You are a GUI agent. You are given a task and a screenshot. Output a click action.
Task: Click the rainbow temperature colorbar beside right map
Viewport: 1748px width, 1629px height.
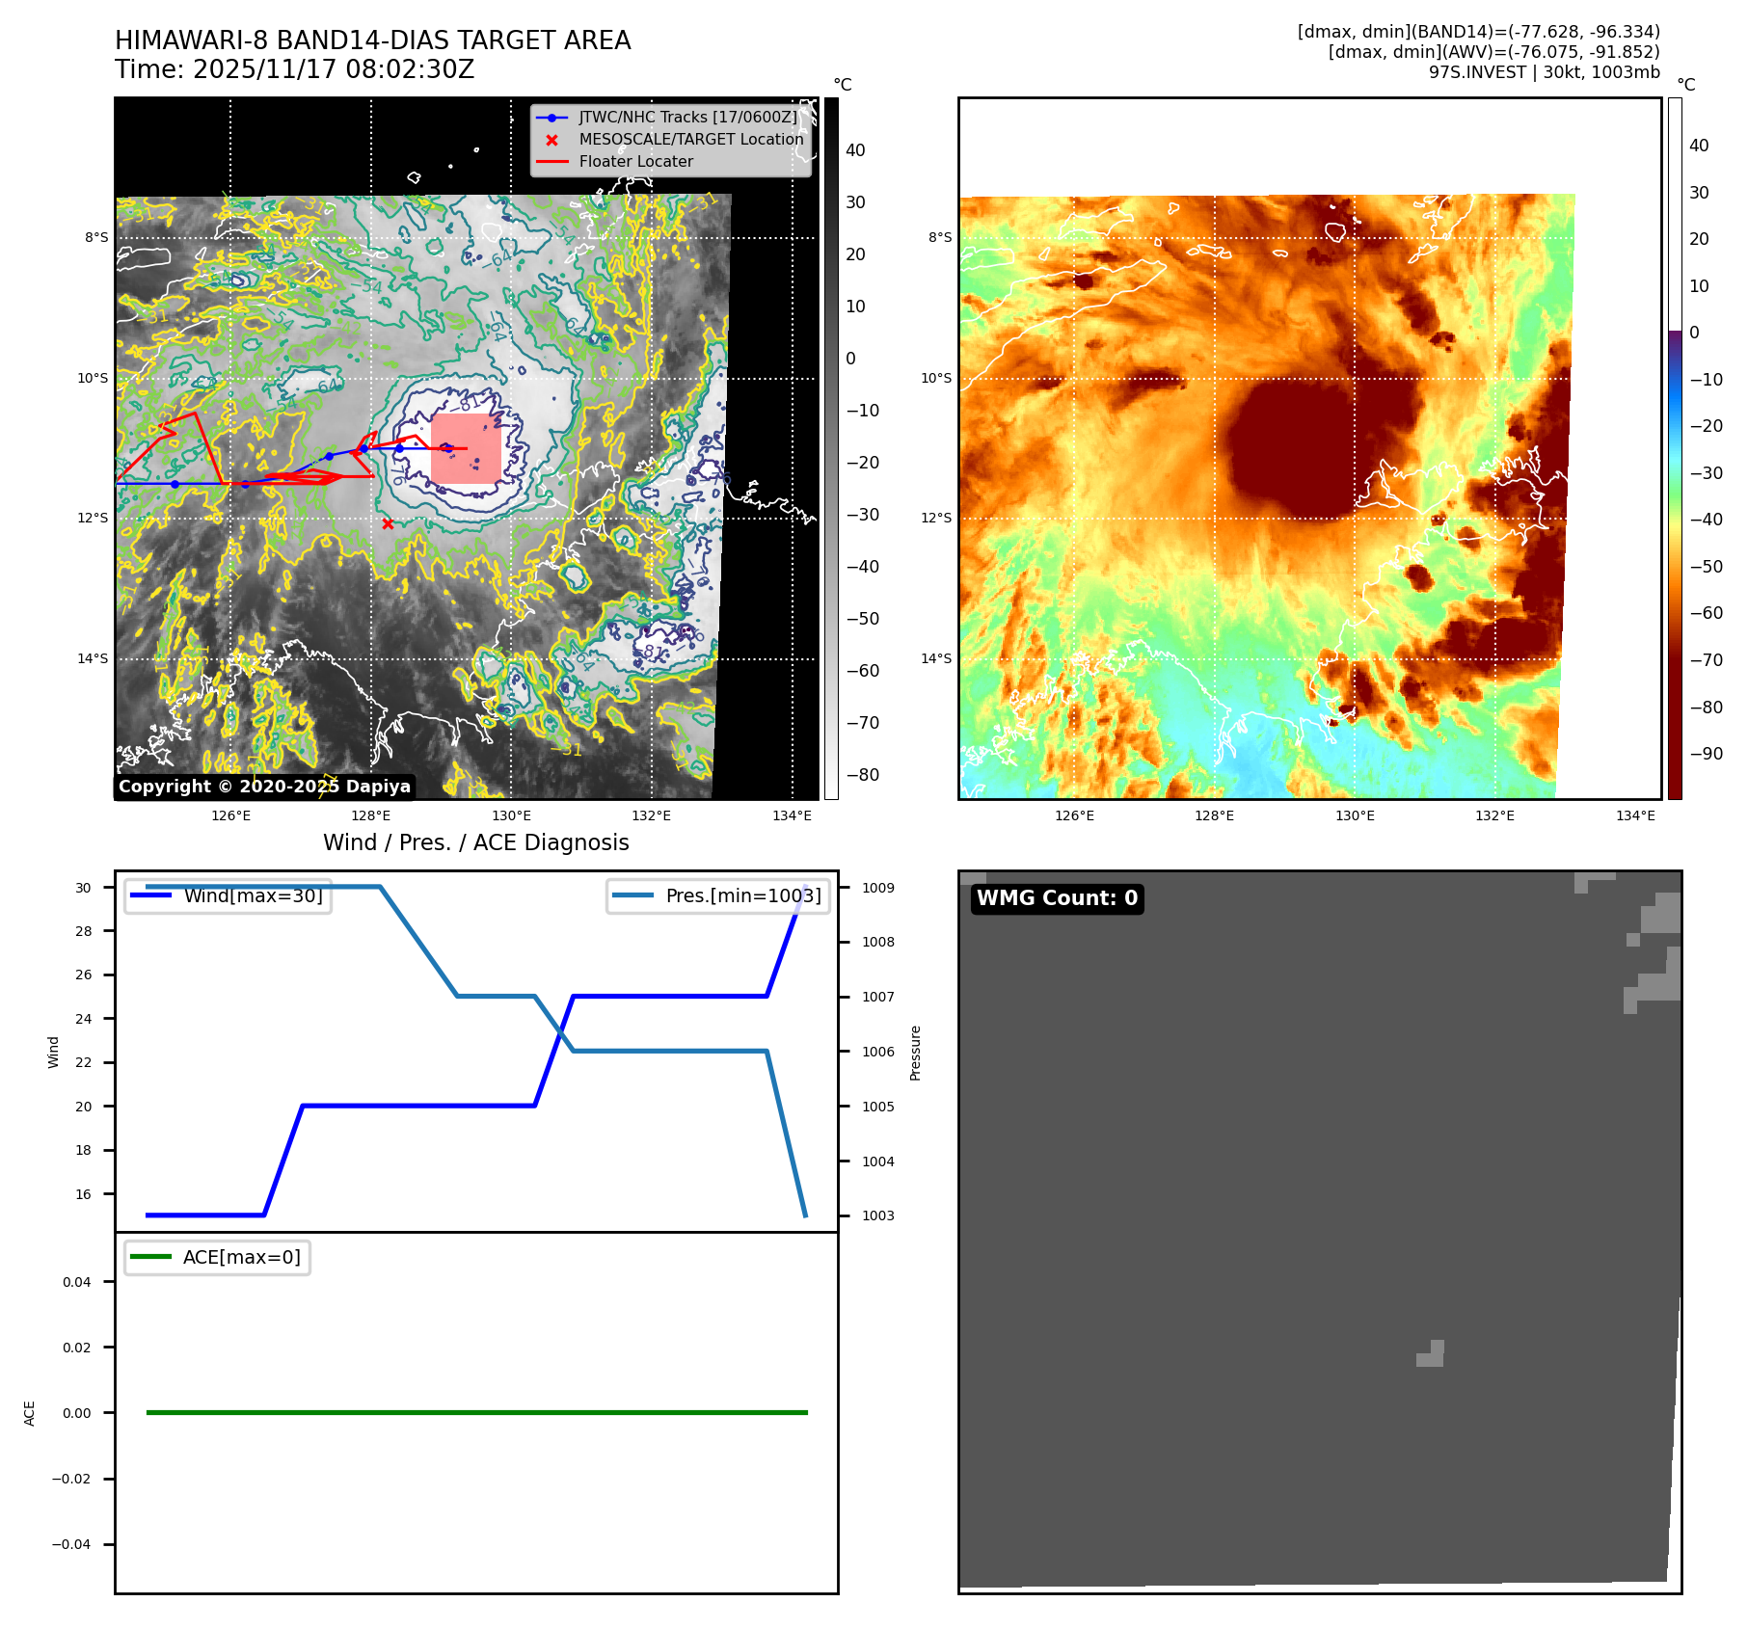pyautogui.click(x=1675, y=448)
